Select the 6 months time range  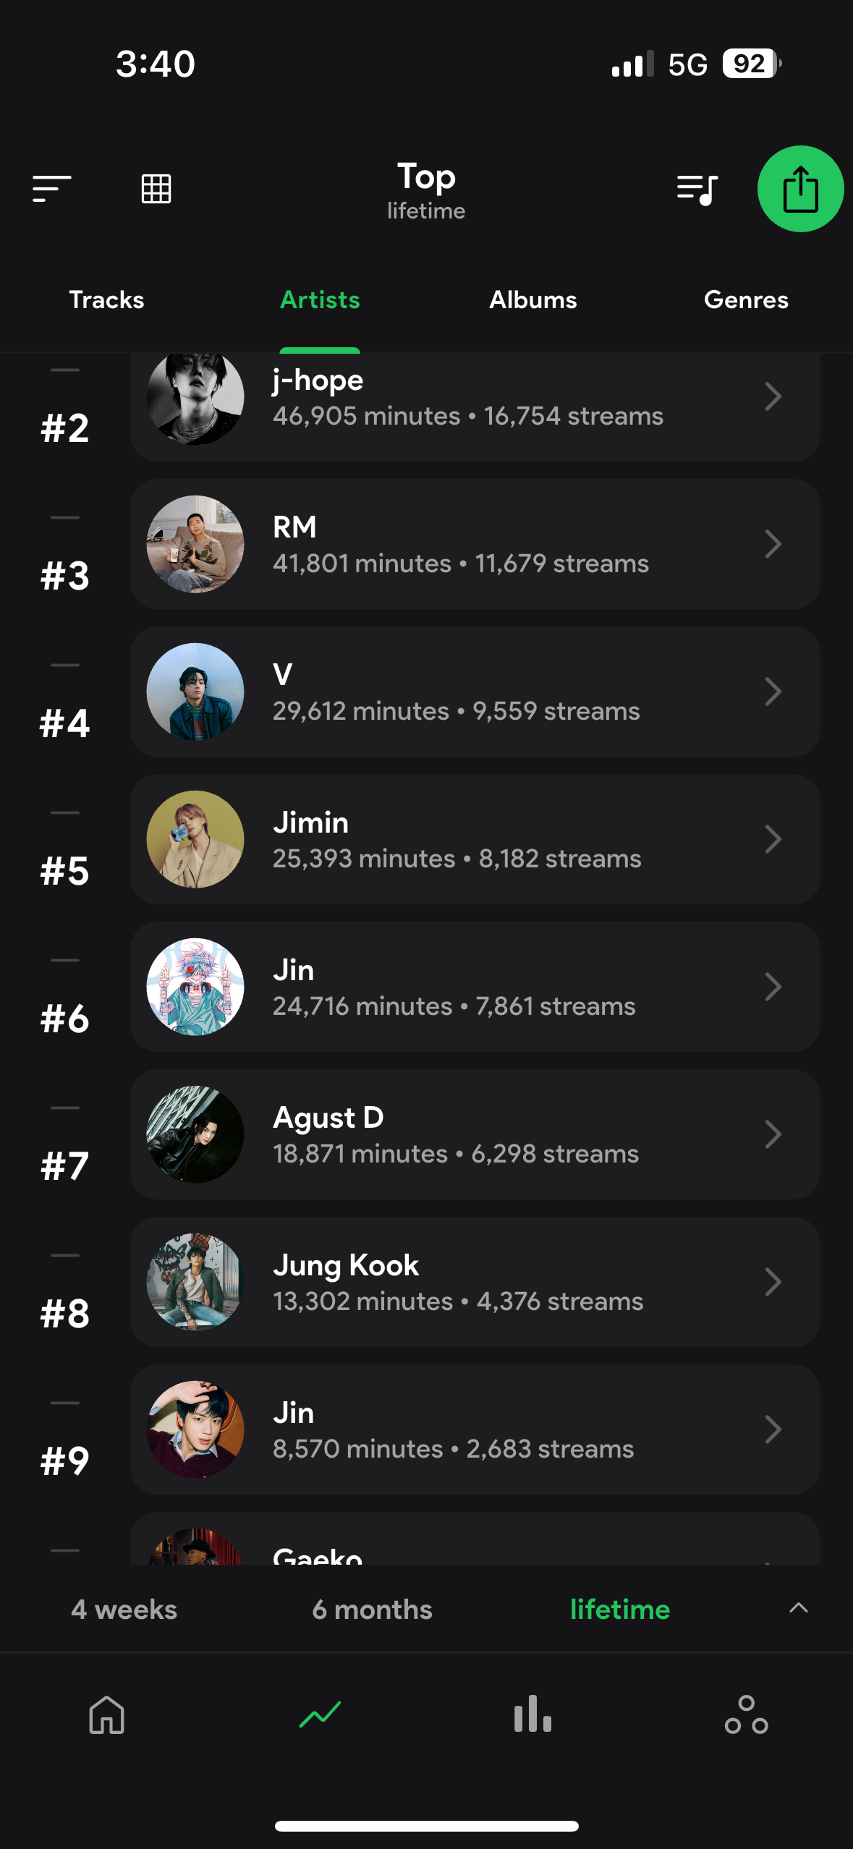(372, 1610)
